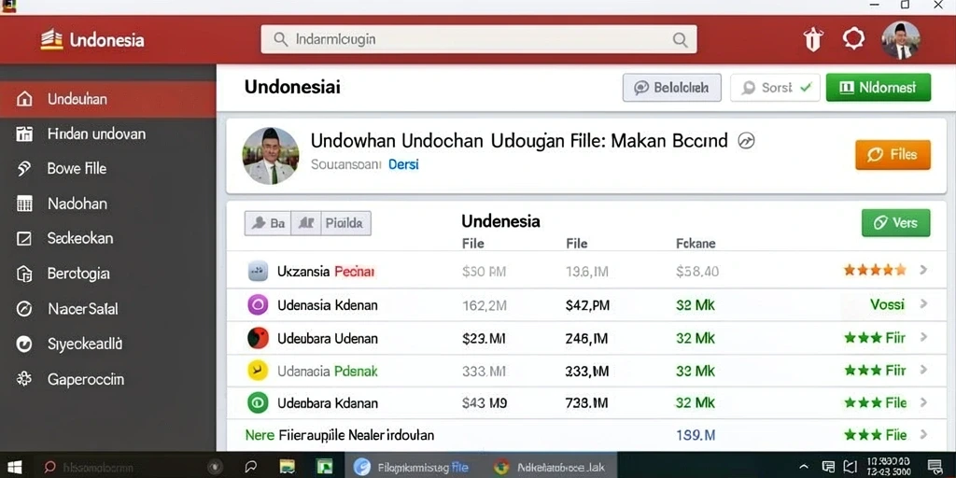
Task: Switch to the Filognkimistag File taskbar window
Action: [412, 467]
